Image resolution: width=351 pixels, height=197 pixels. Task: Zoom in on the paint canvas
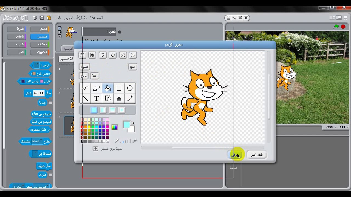(x=134, y=141)
